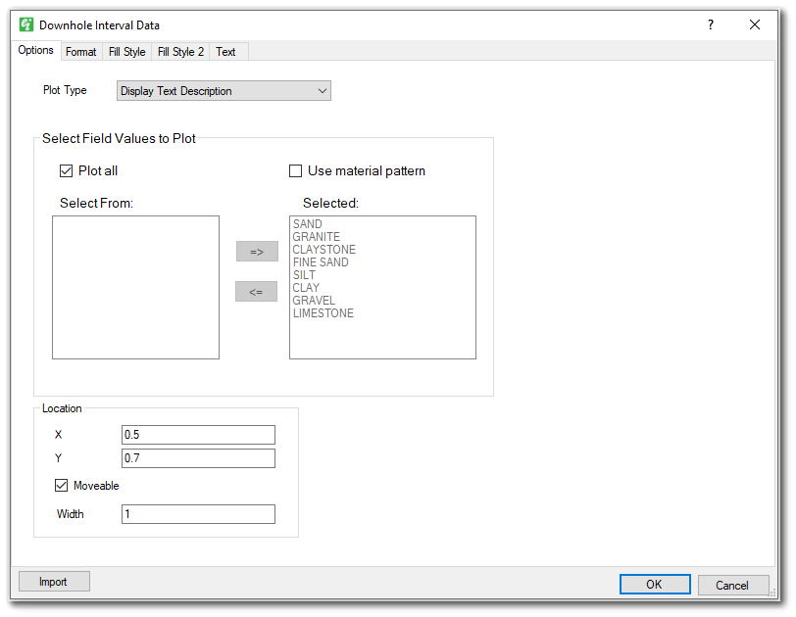Click the Import button
The width and height of the screenshot is (796, 617).
click(53, 581)
